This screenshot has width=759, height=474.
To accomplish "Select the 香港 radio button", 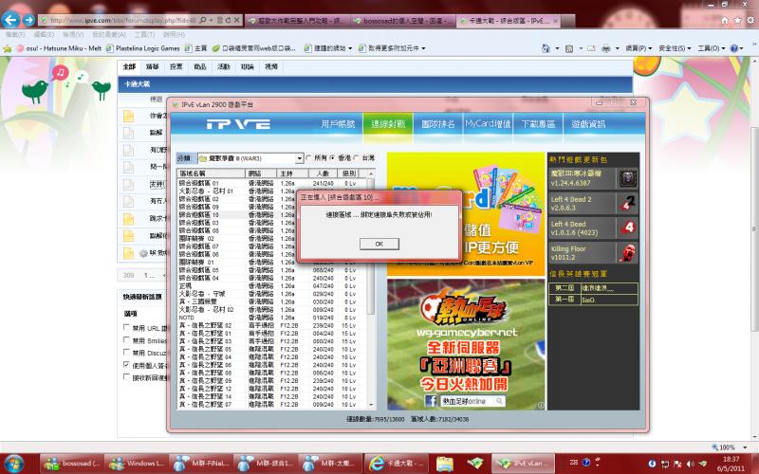I will [x=333, y=158].
